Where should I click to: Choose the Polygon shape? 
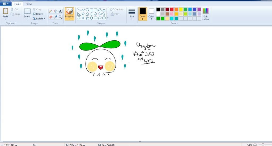[x=100, y=10]
